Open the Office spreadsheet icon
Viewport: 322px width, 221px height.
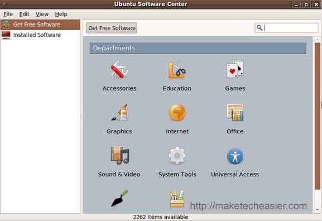(235, 113)
